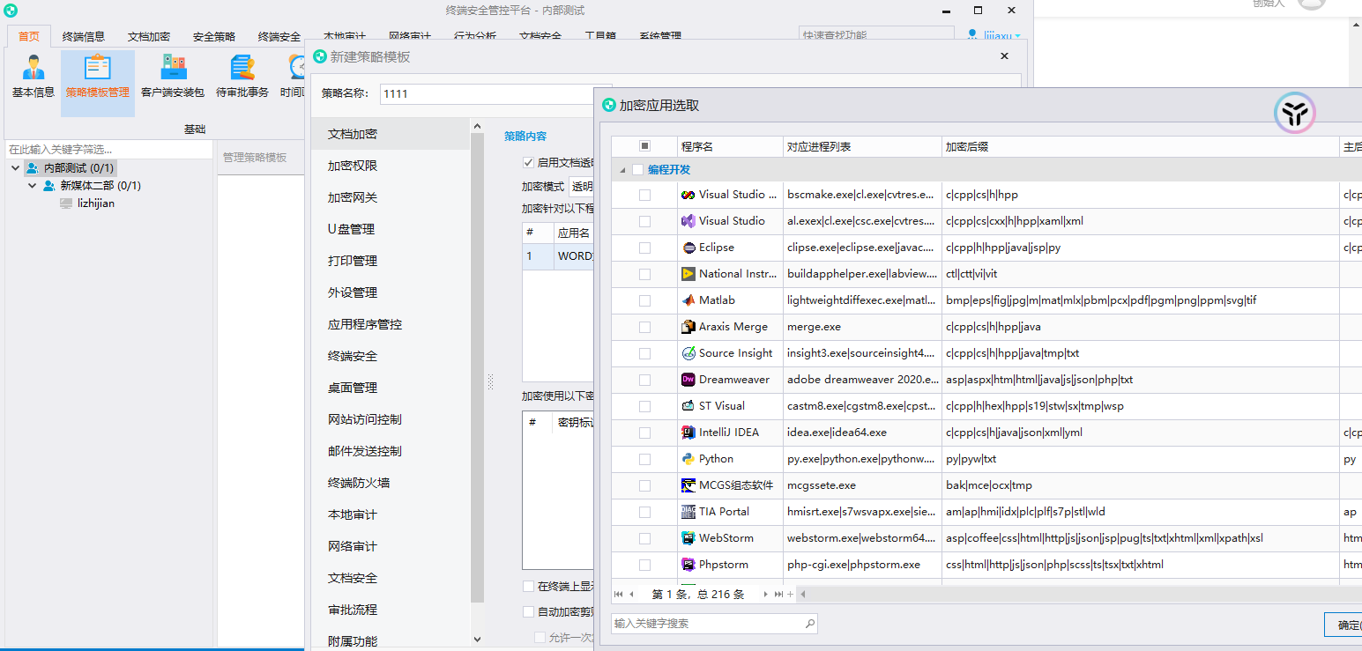Switch to the 终端信息 ribbon tab
The image size is (1362, 651).
coord(84,36)
